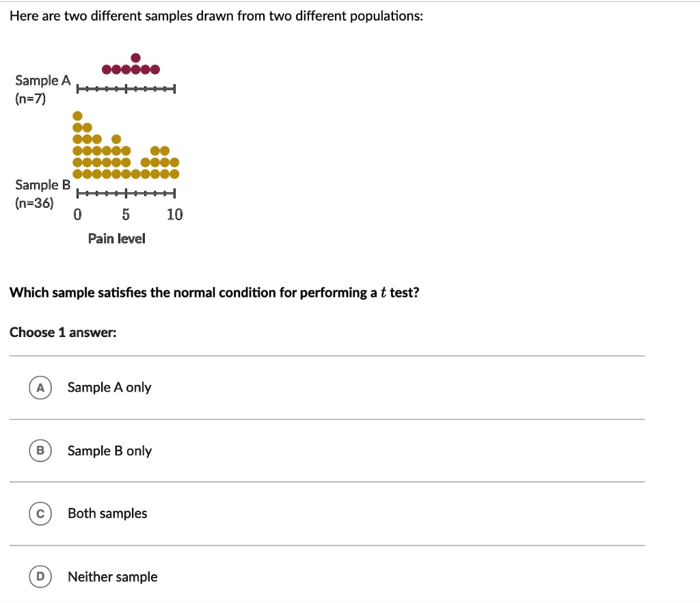
Task: Click the Sample A number line axis
Action: [126, 89]
